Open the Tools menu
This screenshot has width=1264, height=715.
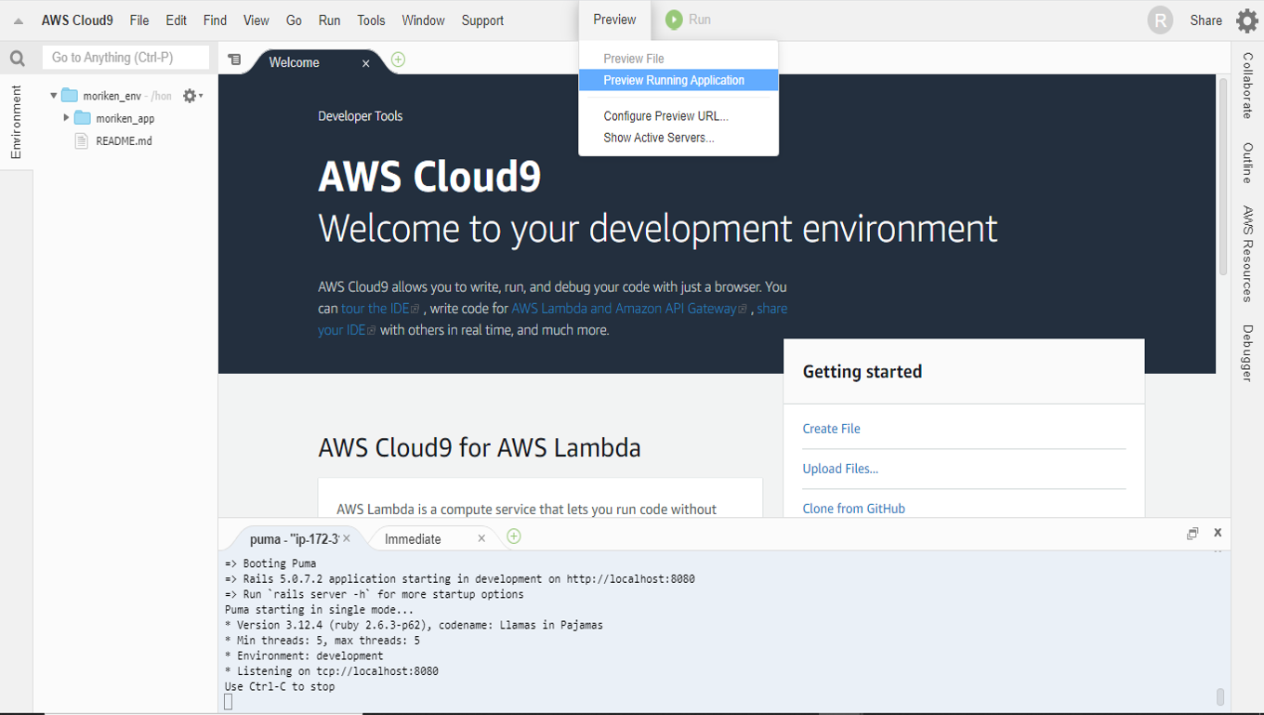coord(371,20)
